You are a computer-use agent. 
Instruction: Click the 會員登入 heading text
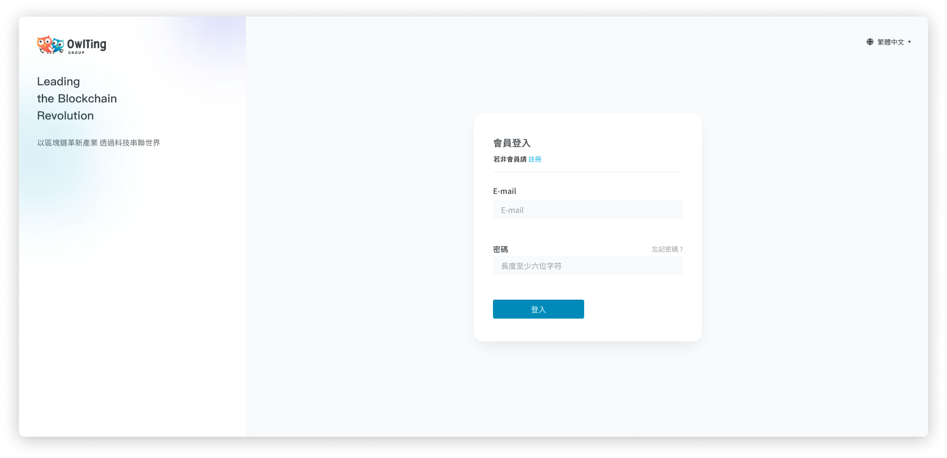point(512,143)
